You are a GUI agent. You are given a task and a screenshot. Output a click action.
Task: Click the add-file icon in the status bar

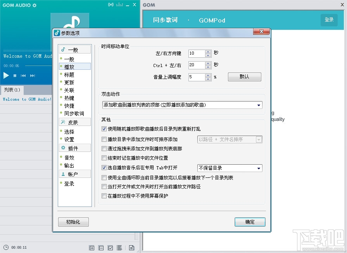point(92,248)
